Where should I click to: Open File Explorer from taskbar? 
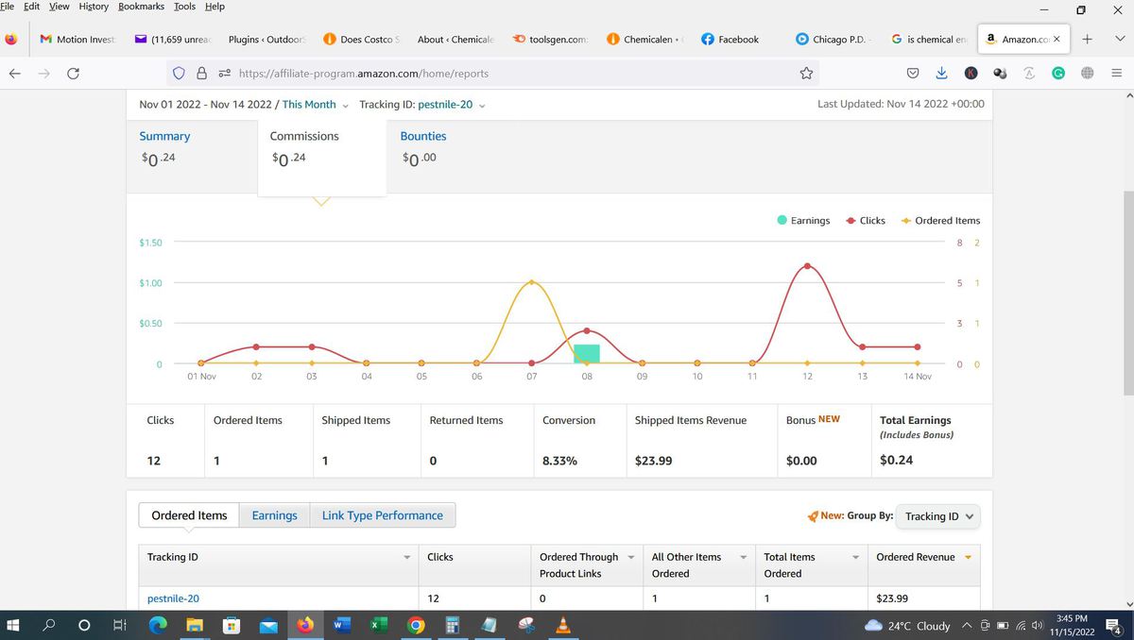195,625
